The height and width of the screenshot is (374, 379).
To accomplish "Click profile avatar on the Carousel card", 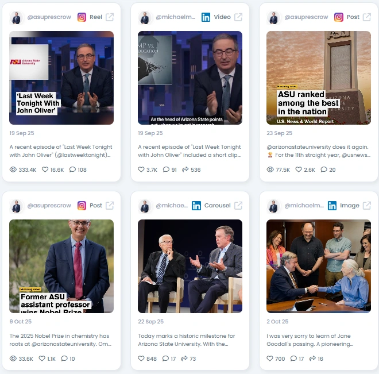I will (145, 206).
